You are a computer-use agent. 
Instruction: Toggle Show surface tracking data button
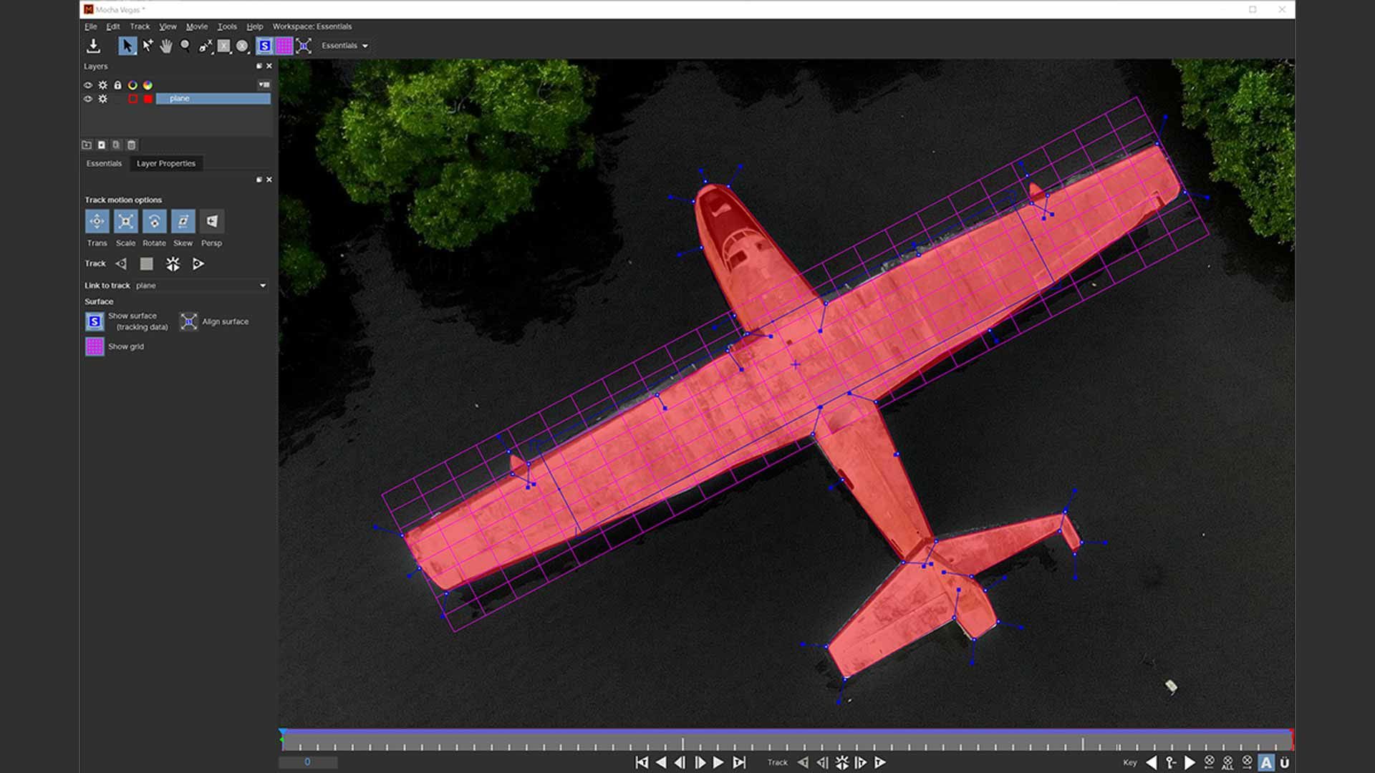pos(95,322)
